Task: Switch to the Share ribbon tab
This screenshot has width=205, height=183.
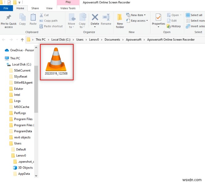Action: point(35,8)
